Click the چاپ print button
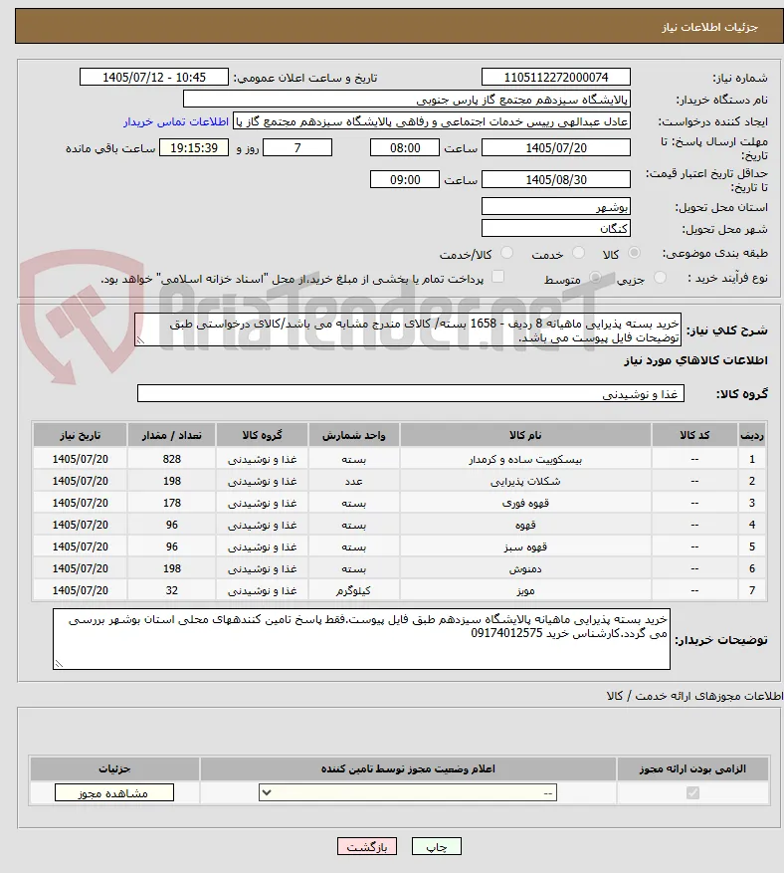Viewport: 784px width, 873px height. coord(437,846)
